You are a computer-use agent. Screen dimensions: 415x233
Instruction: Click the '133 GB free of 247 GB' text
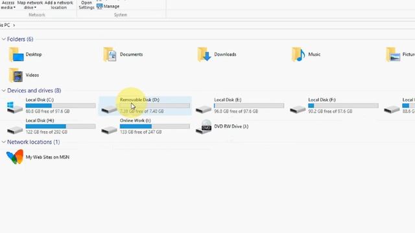[x=141, y=132]
